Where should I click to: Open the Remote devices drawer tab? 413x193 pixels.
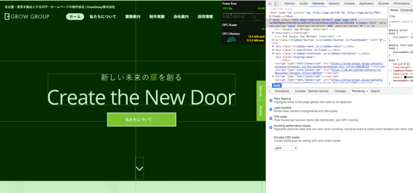(318, 91)
